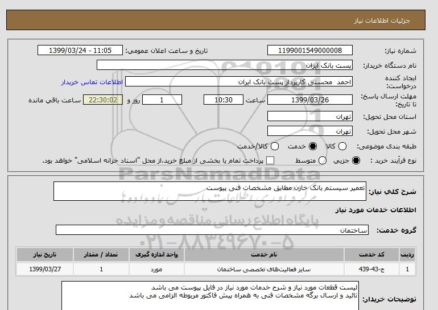Screen dimensions: 438x310
Task: Click the شهر محل تحویل field تهران
Action: tap(310, 131)
